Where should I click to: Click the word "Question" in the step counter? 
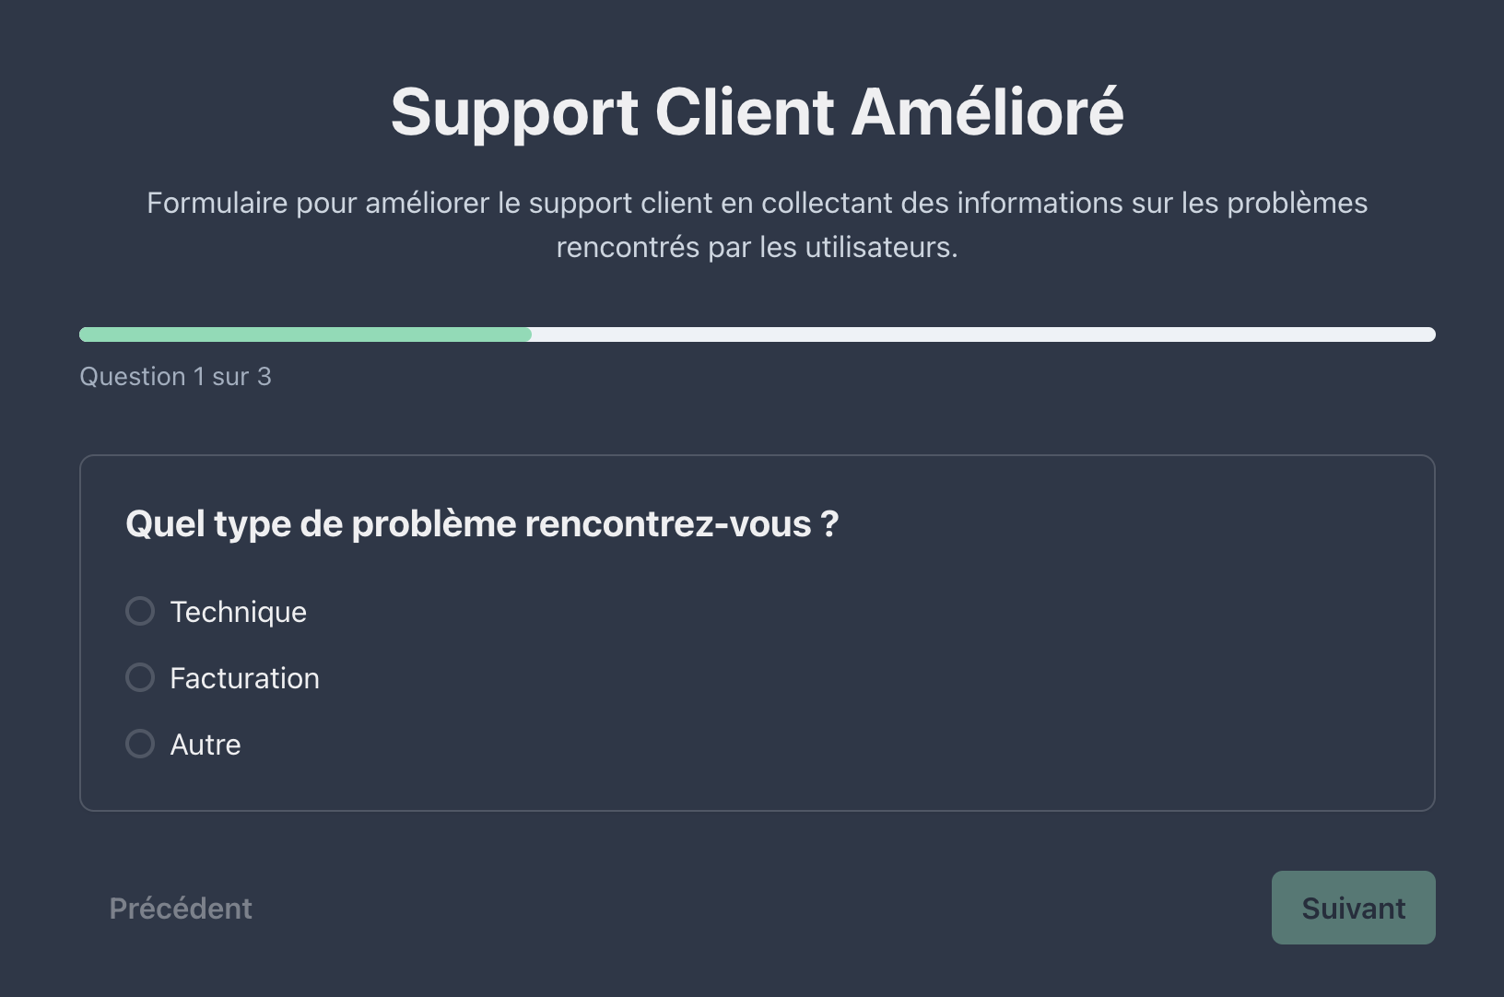pyautogui.click(x=133, y=377)
